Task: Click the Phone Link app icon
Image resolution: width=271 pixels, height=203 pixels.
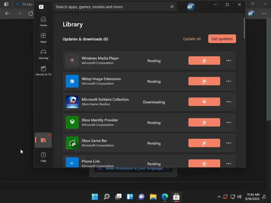Action: tap(72, 162)
